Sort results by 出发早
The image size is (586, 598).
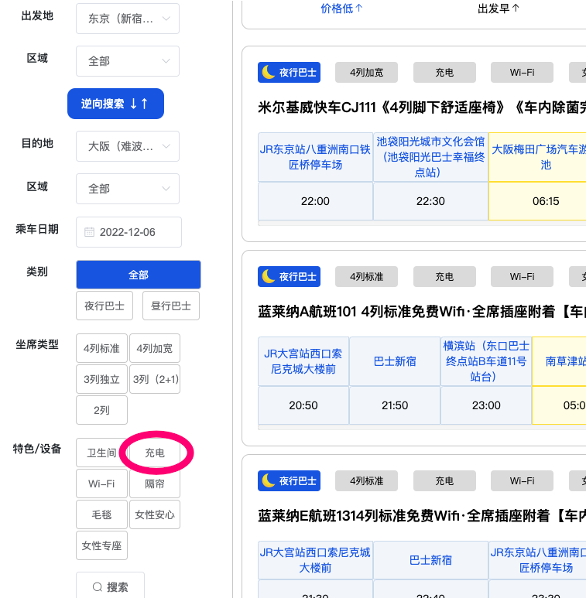click(x=499, y=9)
